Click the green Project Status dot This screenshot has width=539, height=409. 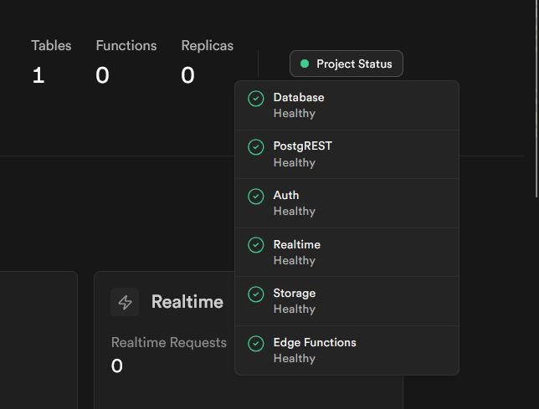[305, 64]
